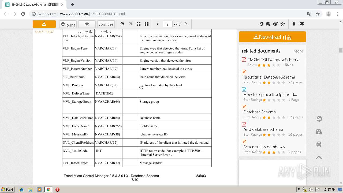343x193 pixels.
Task: Share to WeChat from the toolbar
Action: [268, 24]
